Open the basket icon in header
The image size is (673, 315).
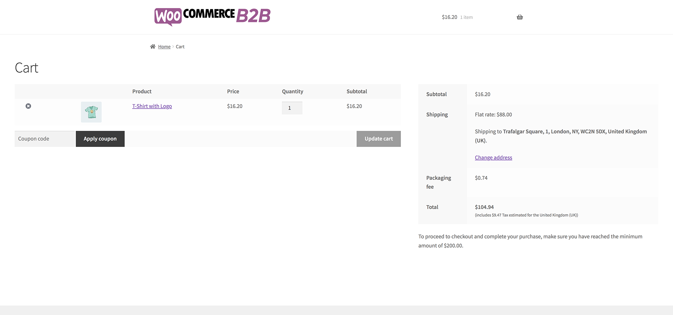click(x=519, y=17)
